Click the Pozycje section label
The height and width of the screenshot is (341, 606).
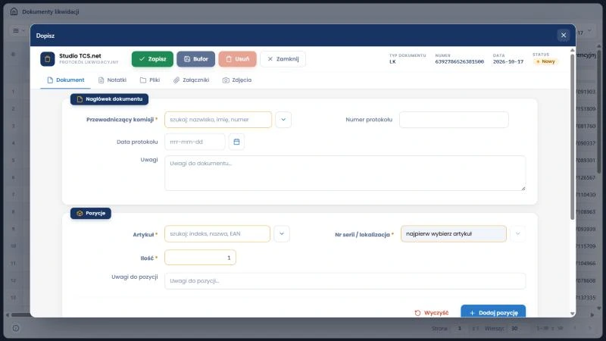coord(91,214)
